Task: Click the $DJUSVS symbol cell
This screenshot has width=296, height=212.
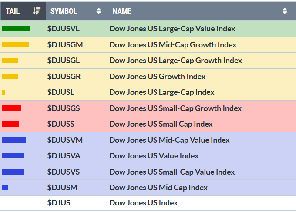Action: (x=77, y=172)
